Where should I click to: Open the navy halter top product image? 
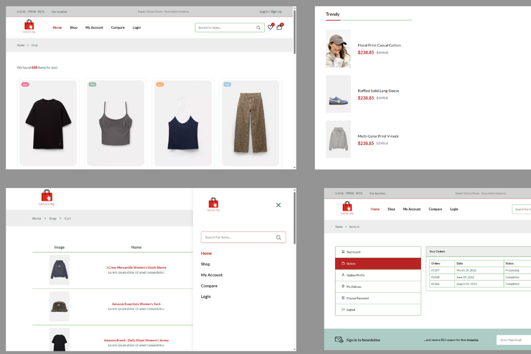(183, 123)
